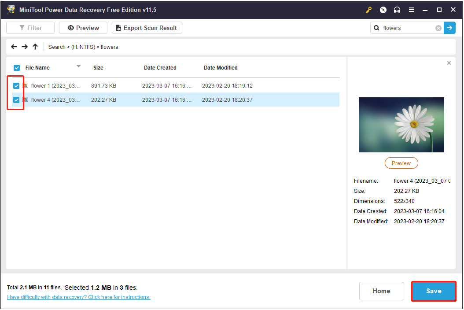Screen dimensions: 464x310
Task: Sort by the Size column header
Action: click(98, 68)
